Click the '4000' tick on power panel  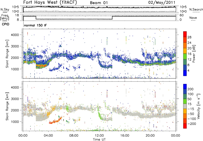click(x=15, y=35)
